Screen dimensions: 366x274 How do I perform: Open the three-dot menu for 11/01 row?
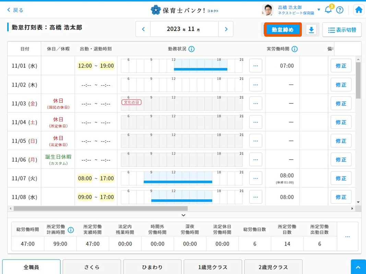pyautogui.click(x=256, y=66)
